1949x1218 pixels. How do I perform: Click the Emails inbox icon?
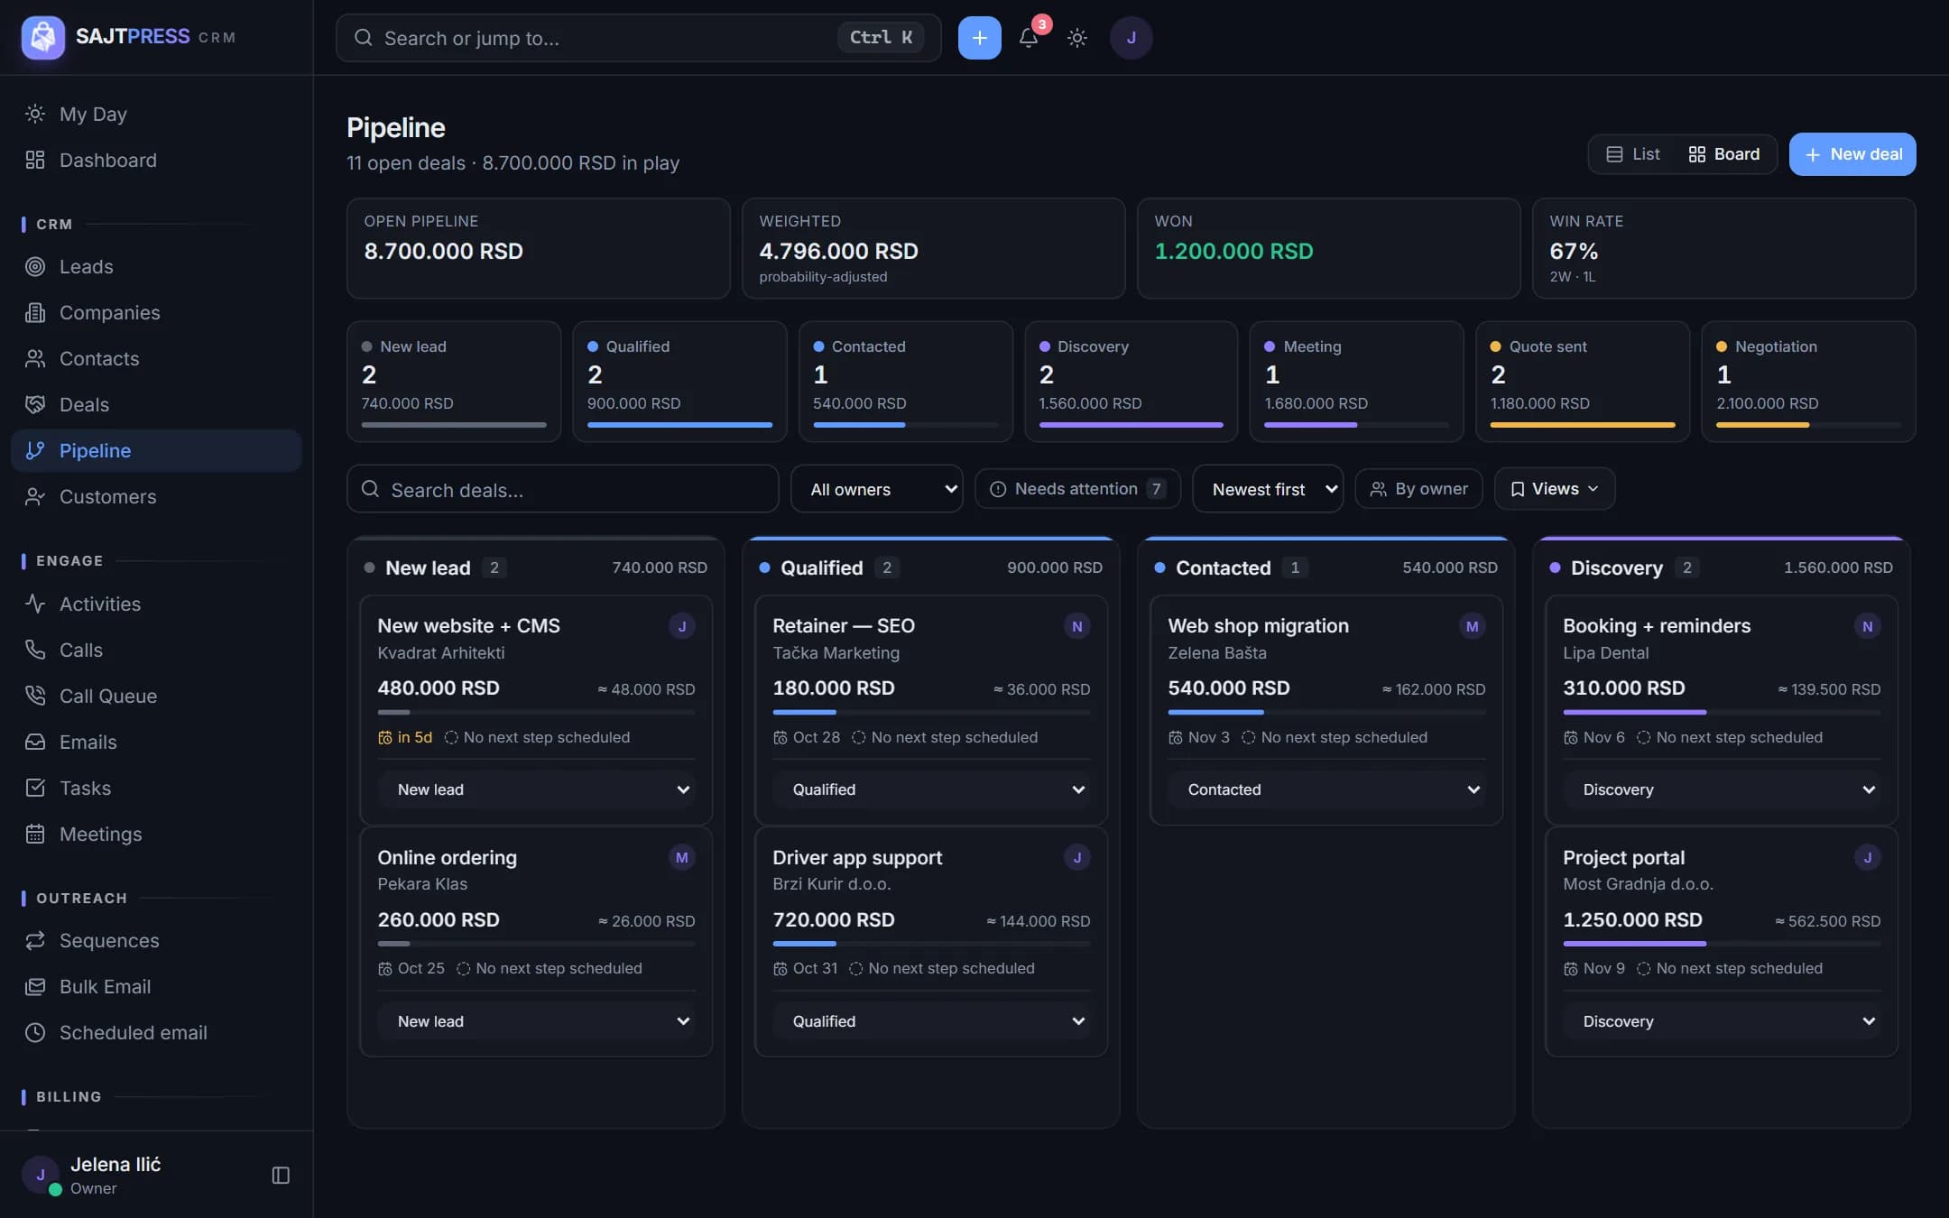[x=35, y=742]
